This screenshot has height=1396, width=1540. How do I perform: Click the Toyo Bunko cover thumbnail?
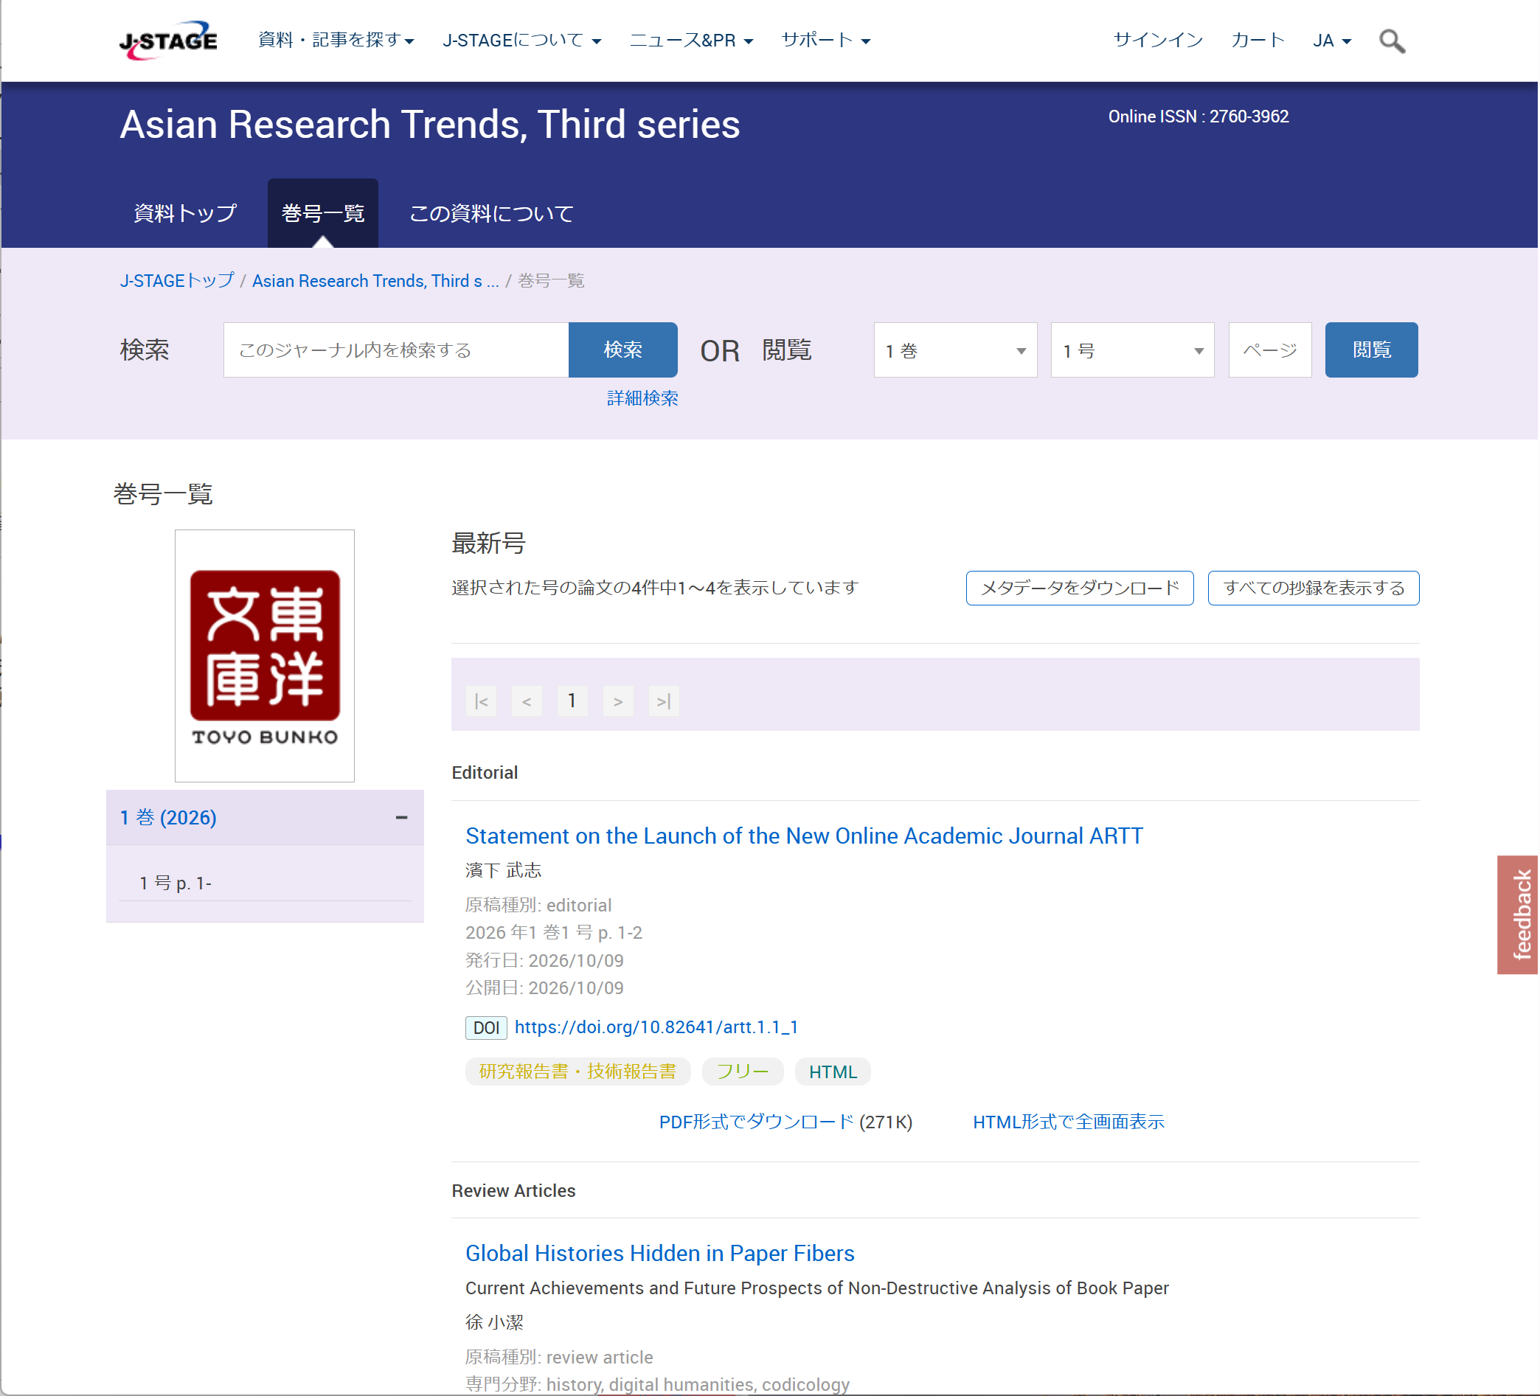[264, 656]
